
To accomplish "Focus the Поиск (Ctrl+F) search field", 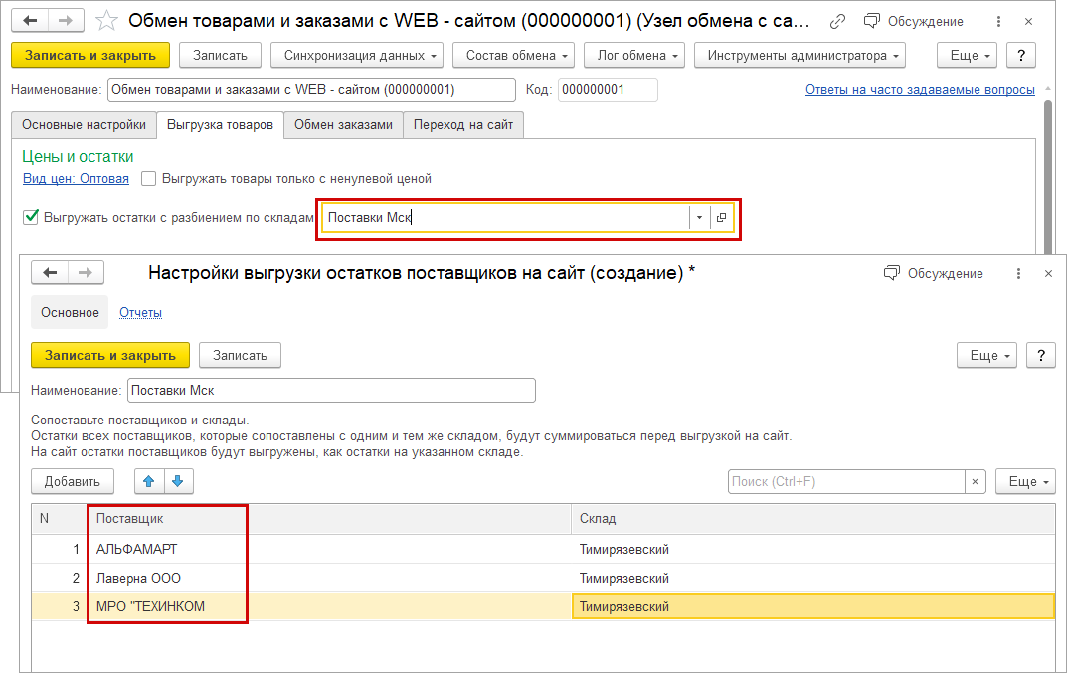I will point(846,482).
